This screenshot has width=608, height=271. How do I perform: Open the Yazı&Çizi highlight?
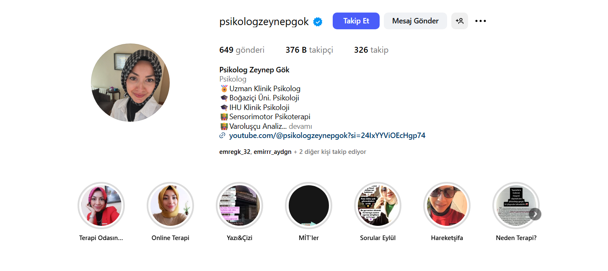pyautogui.click(x=239, y=205)
